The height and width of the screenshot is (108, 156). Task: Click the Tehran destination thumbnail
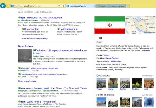pyautogui.click(x=101, y=83)
